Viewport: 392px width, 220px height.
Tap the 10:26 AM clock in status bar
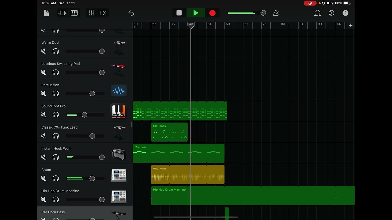click(49, 3)
